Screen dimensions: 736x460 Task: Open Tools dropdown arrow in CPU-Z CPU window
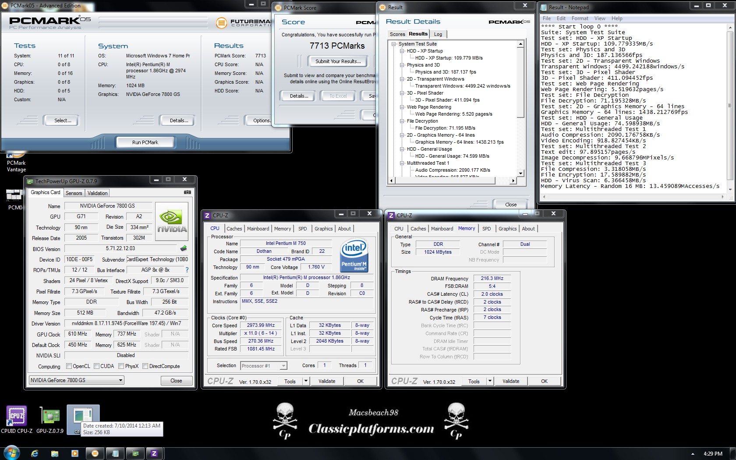click(x=306, y=381)
